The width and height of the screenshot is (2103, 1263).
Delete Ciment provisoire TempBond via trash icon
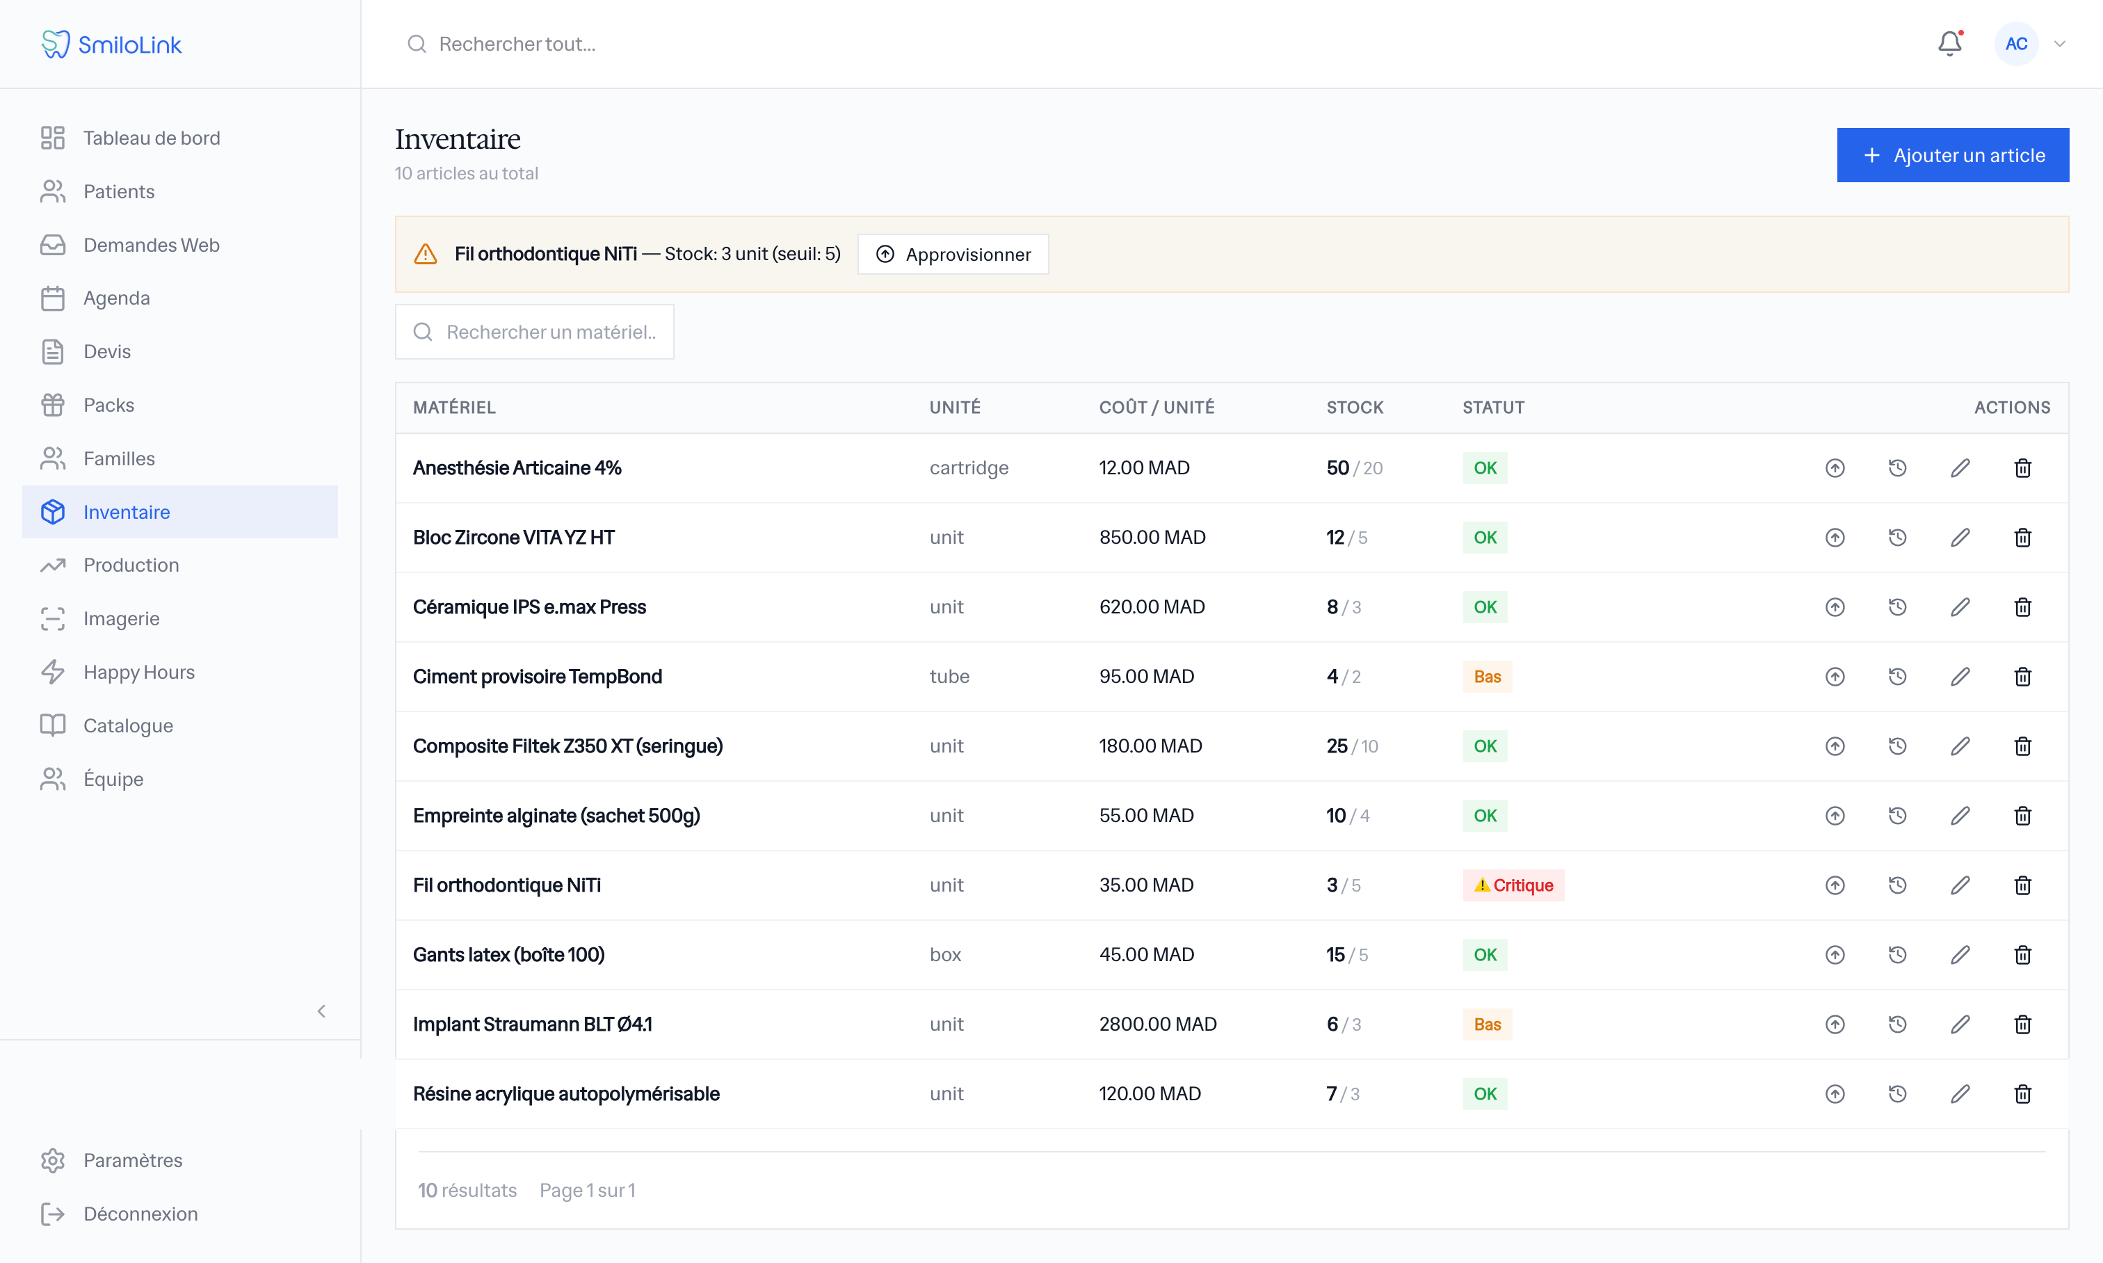2023,677
